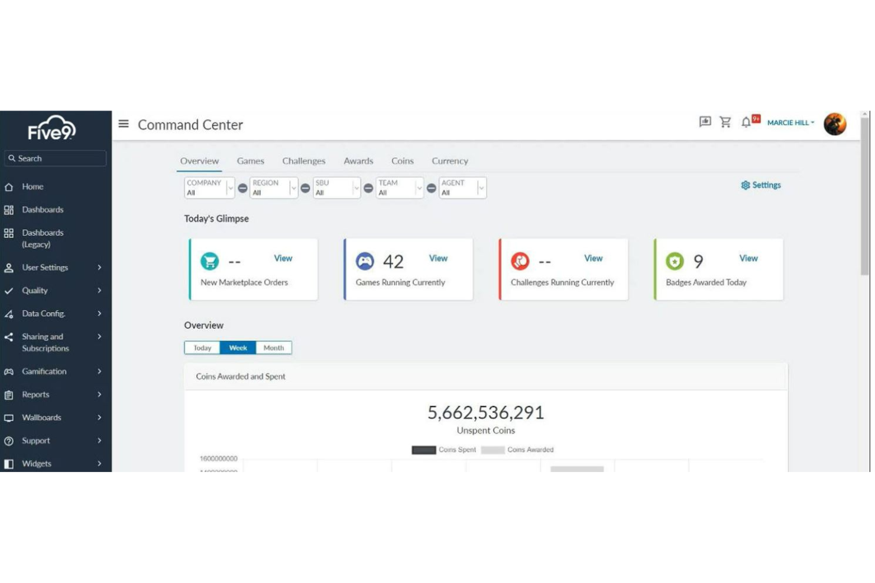The height and width of the screenshot is (583, 875).
Task: Check notifications via the bell icon
Action: click(746, 122)
